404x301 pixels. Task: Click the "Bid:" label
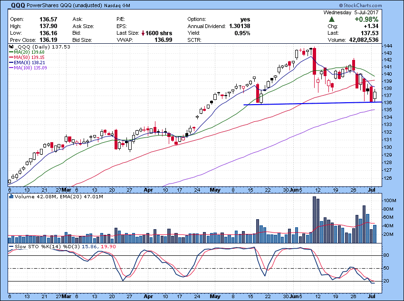point(77,33)
